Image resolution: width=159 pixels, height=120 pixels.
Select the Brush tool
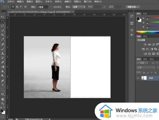click(x=3, y=49)
